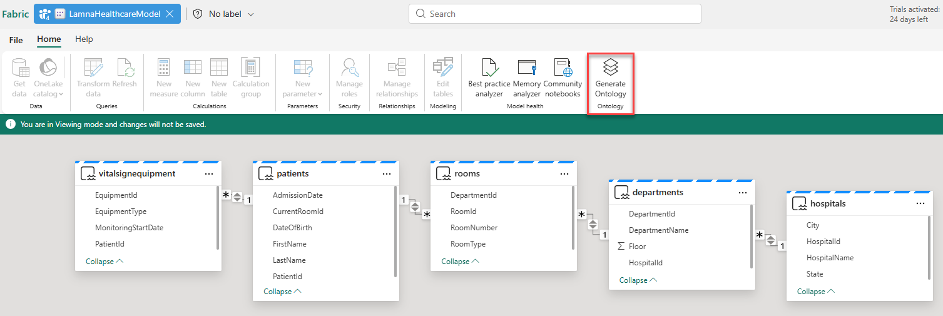Collapse the rooms table

click(x=460, y=262)
